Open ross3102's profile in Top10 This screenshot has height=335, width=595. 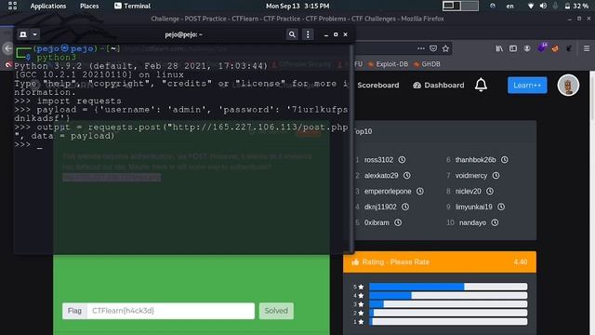(378, 160)
